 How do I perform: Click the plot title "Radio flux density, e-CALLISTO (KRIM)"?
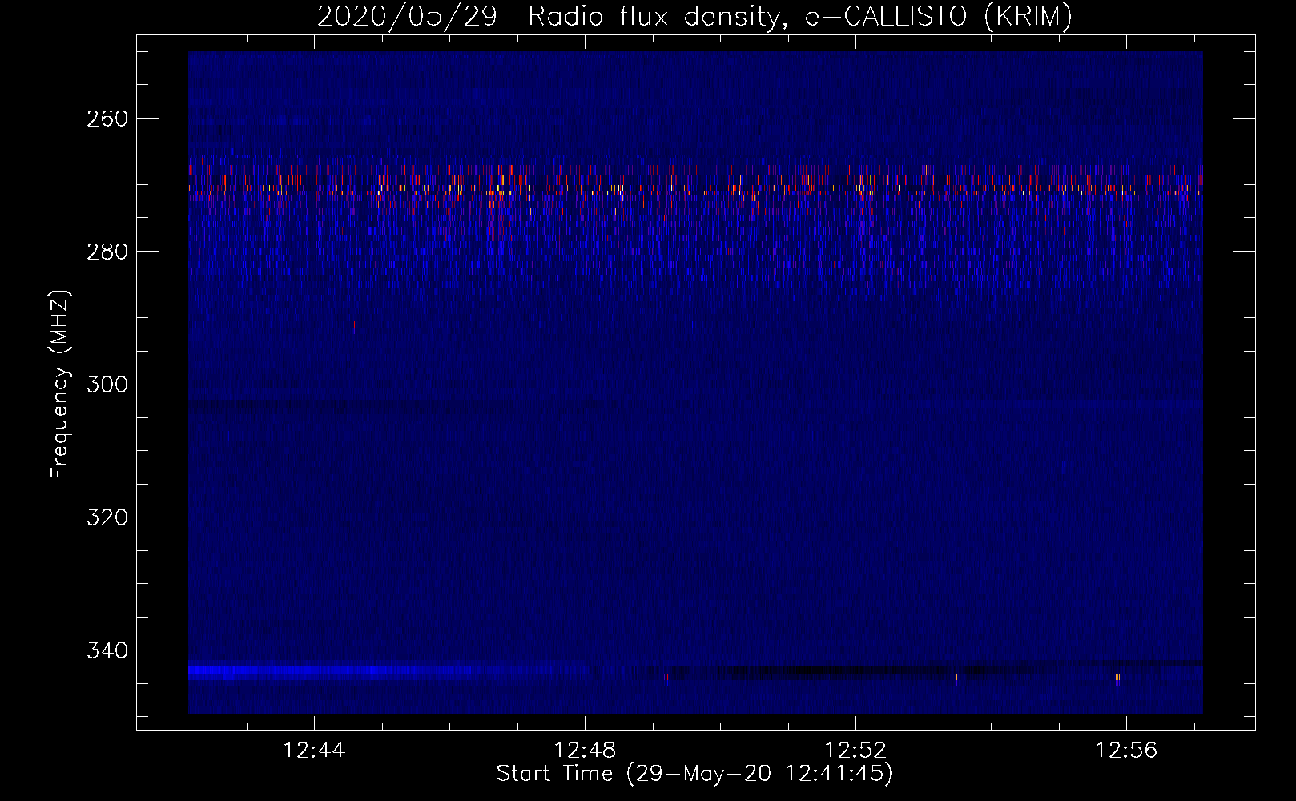pos(800,16)
